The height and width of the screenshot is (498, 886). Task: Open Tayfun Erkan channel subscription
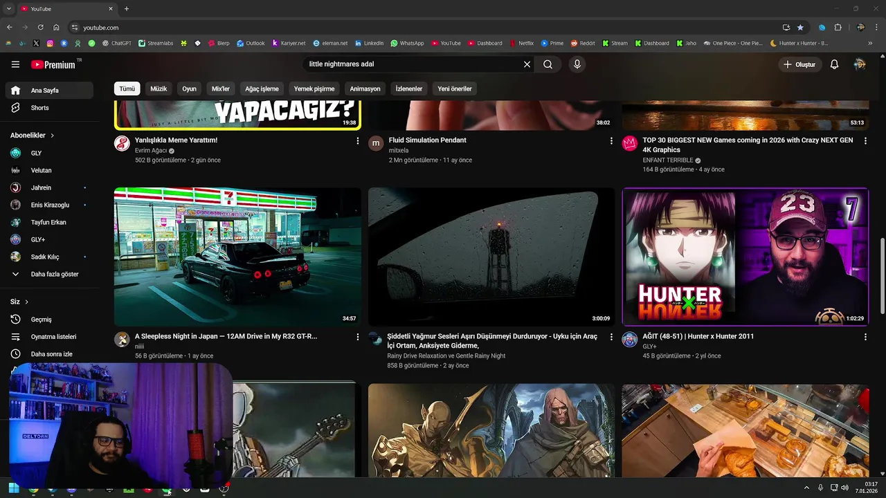click(x=49, y=222)
